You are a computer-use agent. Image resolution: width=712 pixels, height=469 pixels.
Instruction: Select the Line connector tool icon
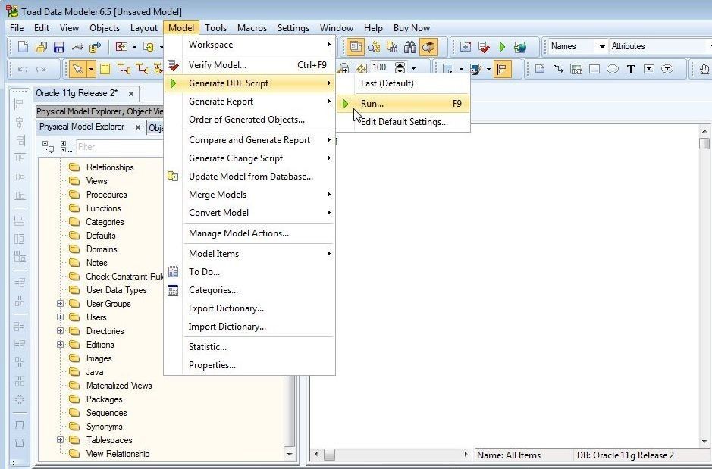tap(557, 69)
